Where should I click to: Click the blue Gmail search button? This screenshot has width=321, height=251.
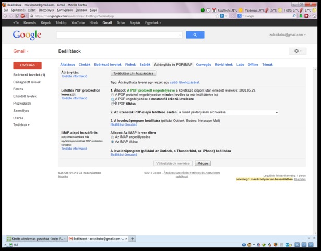pos(195,35)
